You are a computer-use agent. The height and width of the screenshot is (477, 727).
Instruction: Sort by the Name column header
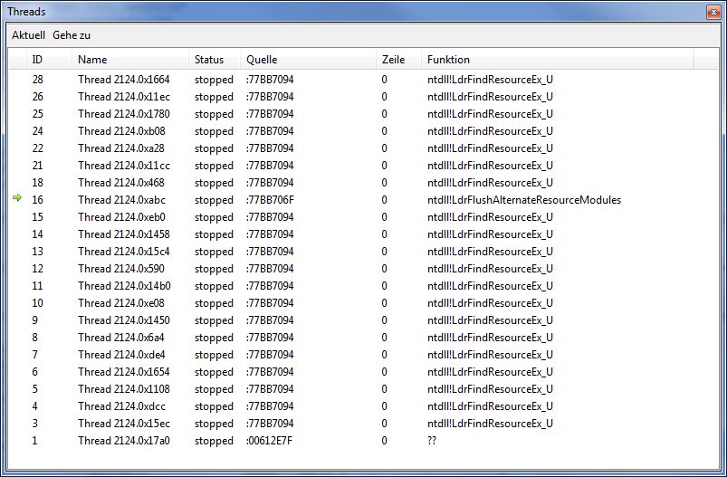[92, 60]
